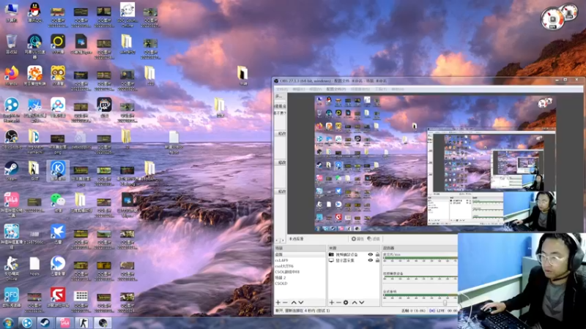Open the hosts file on desktop
586x329 pixels.
coord(34,266)
